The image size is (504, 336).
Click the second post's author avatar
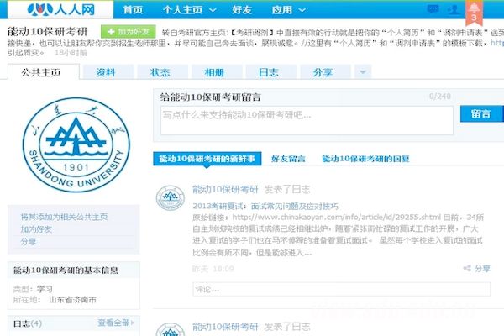pos(171,328)
